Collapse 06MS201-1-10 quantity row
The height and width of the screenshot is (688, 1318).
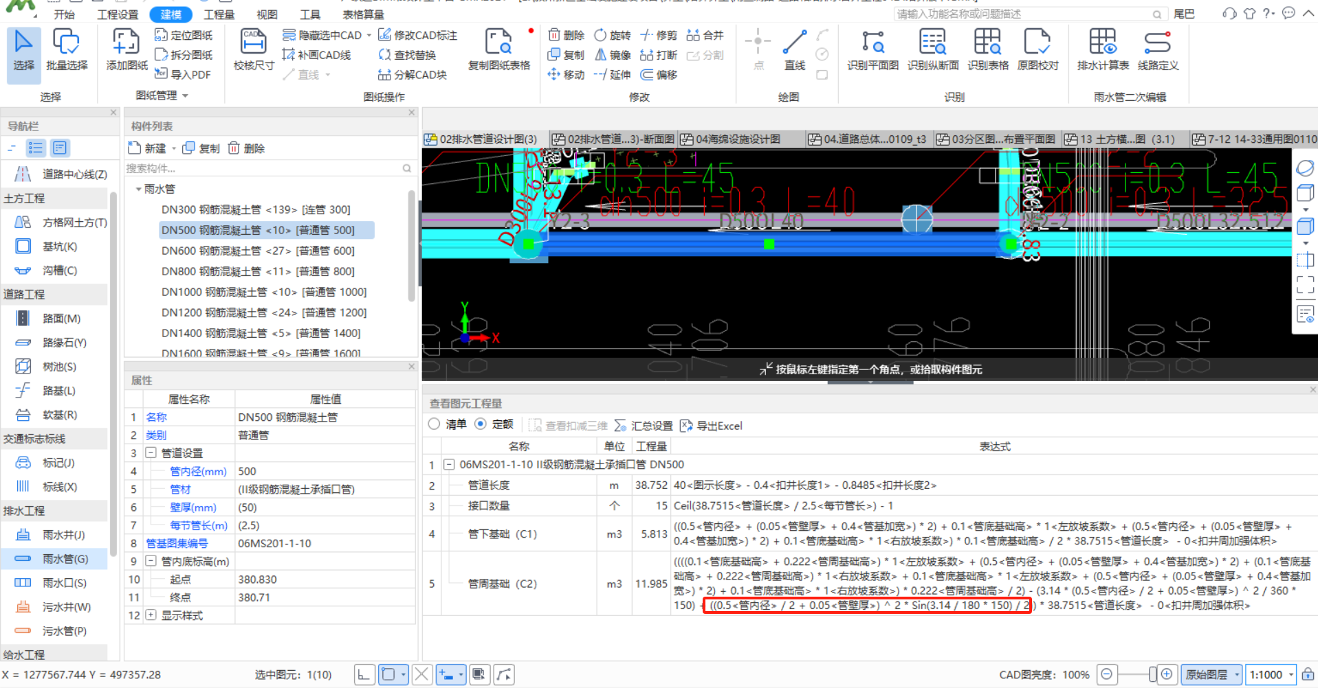pos(448,465)
